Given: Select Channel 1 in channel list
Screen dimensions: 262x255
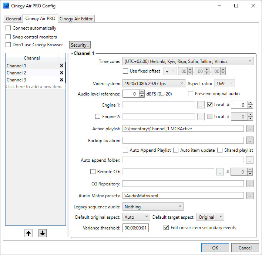Looking at the screenshot, I should 32,66.
